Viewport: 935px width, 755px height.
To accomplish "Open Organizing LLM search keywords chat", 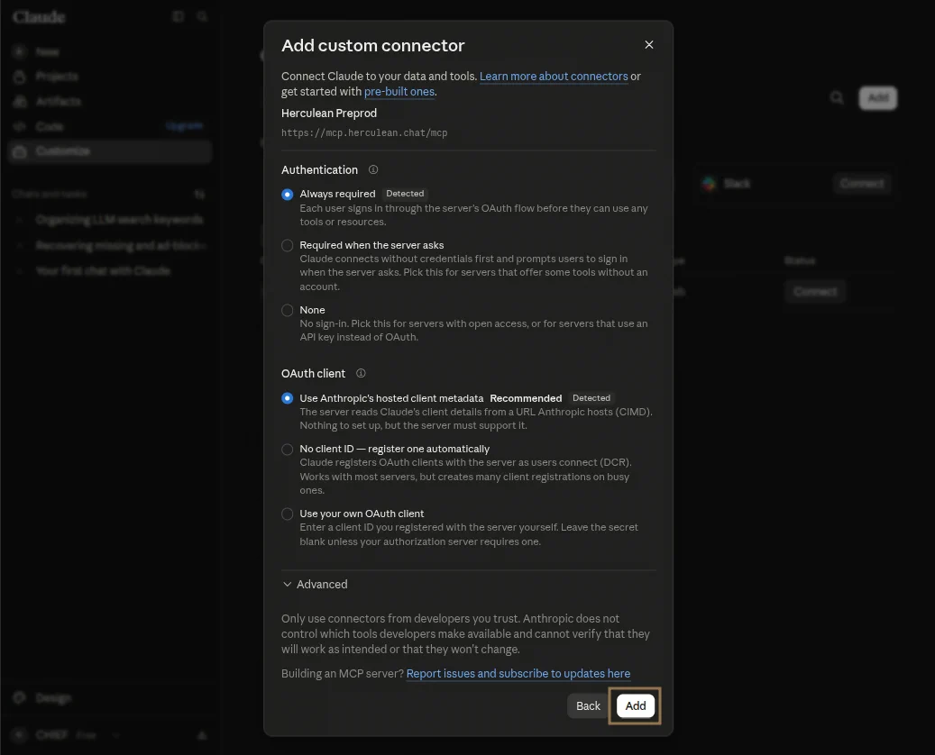I will [x=119, y=220].
